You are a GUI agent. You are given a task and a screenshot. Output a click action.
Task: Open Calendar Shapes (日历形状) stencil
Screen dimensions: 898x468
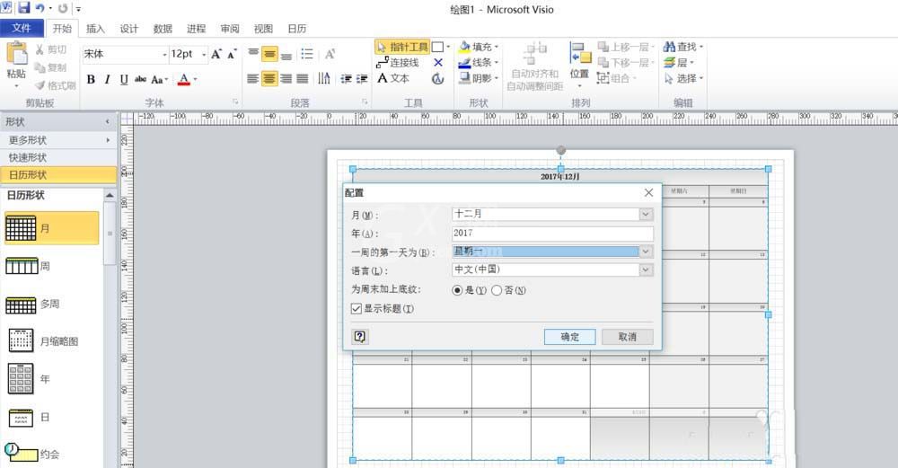point(58,174)
